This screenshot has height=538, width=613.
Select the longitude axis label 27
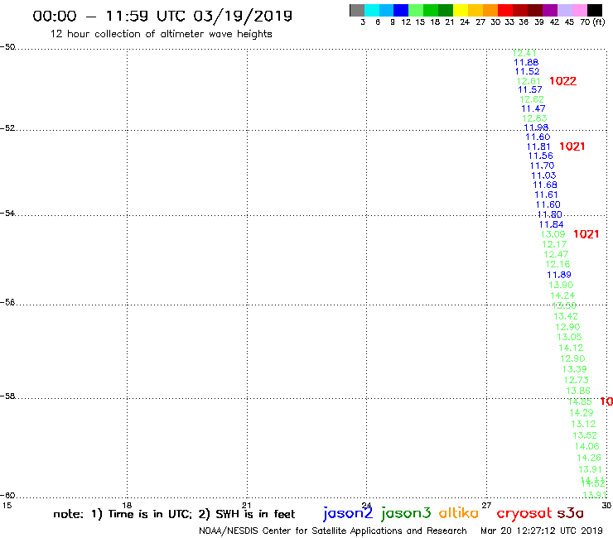point(486,505)
